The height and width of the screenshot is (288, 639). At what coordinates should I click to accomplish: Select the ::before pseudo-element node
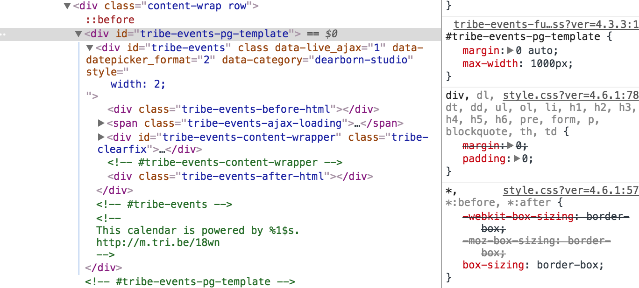click(110, 20)
